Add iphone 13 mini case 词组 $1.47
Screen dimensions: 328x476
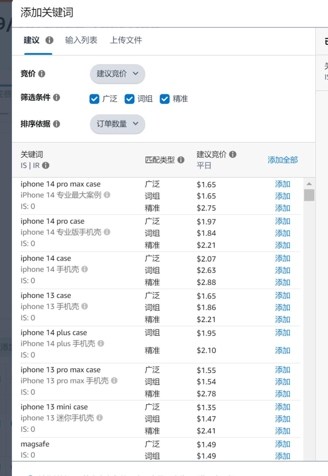click(282, 419)
